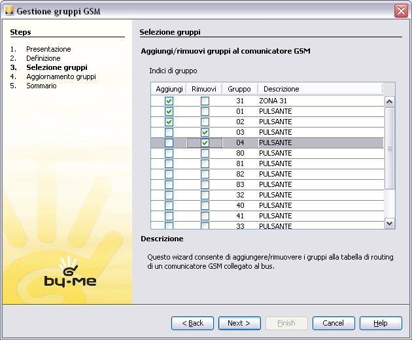The width and height of the screenshot is (412, 340).
Task: Click the Indici di gruppo label
Action: coord(173,71)
